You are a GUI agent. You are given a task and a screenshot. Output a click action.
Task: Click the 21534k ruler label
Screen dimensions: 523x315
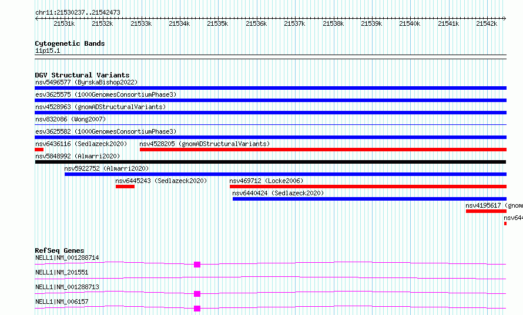(179, 23)
